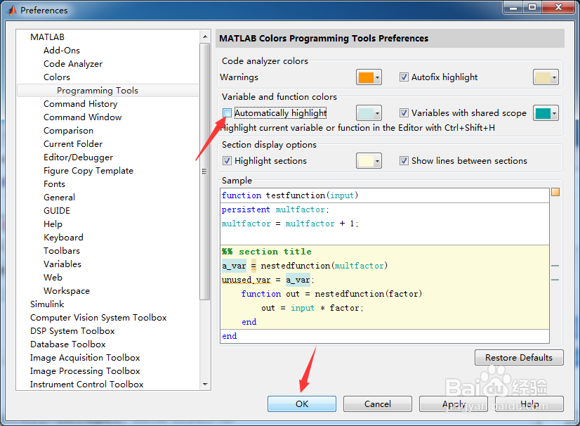Viewport: 580px width, 426px height.
Task: Open Web preferences
Action: point(53,278)
